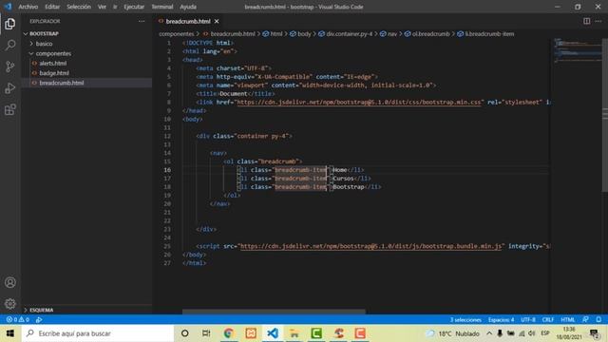Click the div.container.py-4 breadcrumb segment
The width and height of the screenshot is (608, 342).
pos(349,34)
